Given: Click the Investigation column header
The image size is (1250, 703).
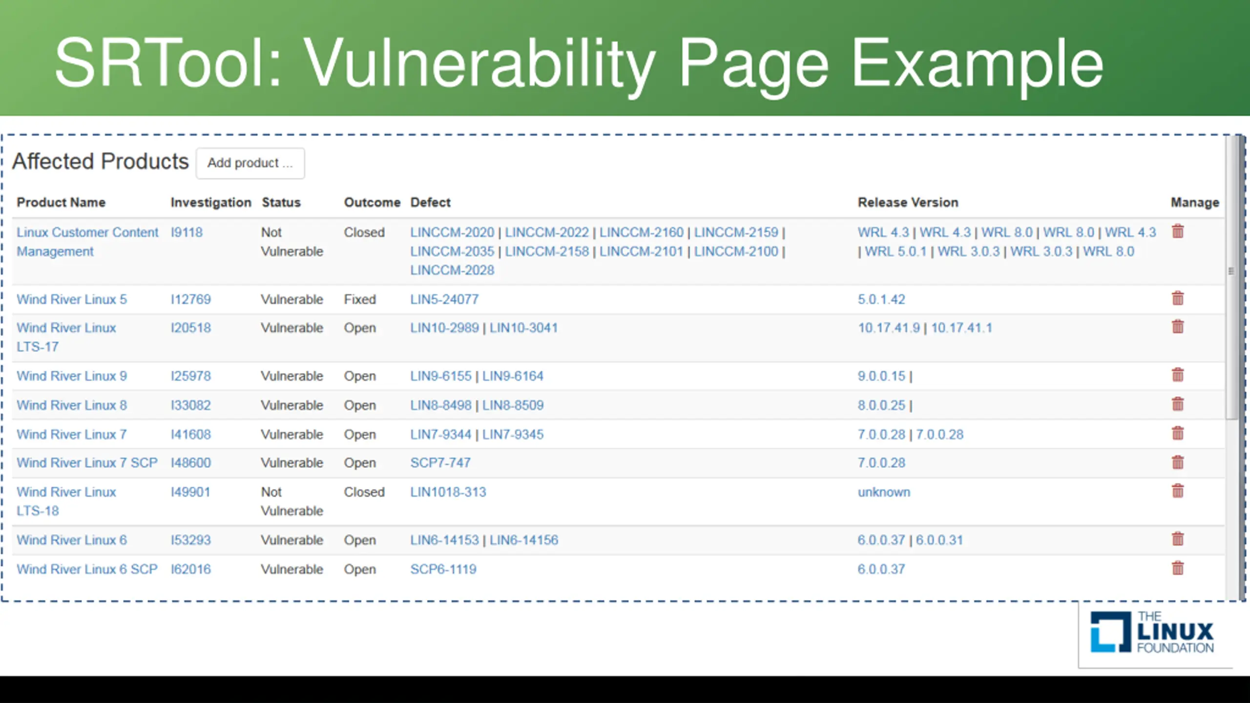Looking at the screenshot, I should [211, 202].
